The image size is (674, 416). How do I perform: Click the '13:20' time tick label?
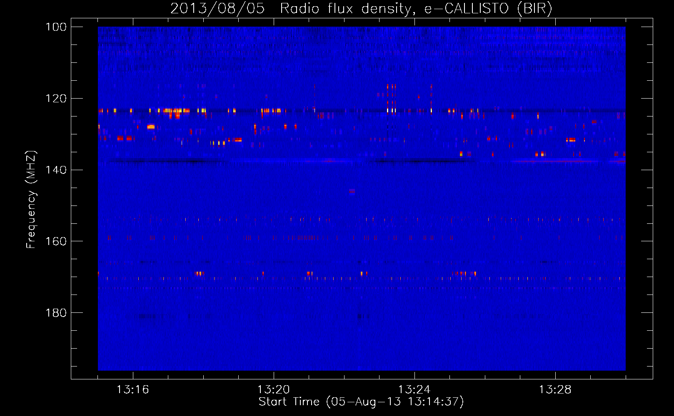274,390
